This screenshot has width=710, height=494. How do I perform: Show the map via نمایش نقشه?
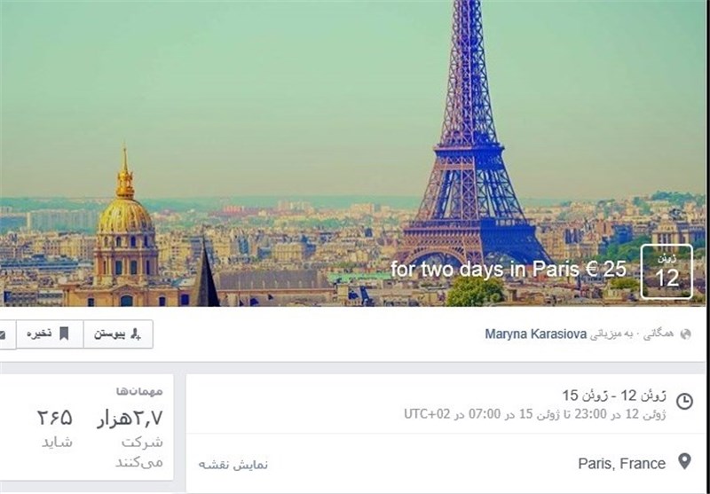click(x=233, y=464)
